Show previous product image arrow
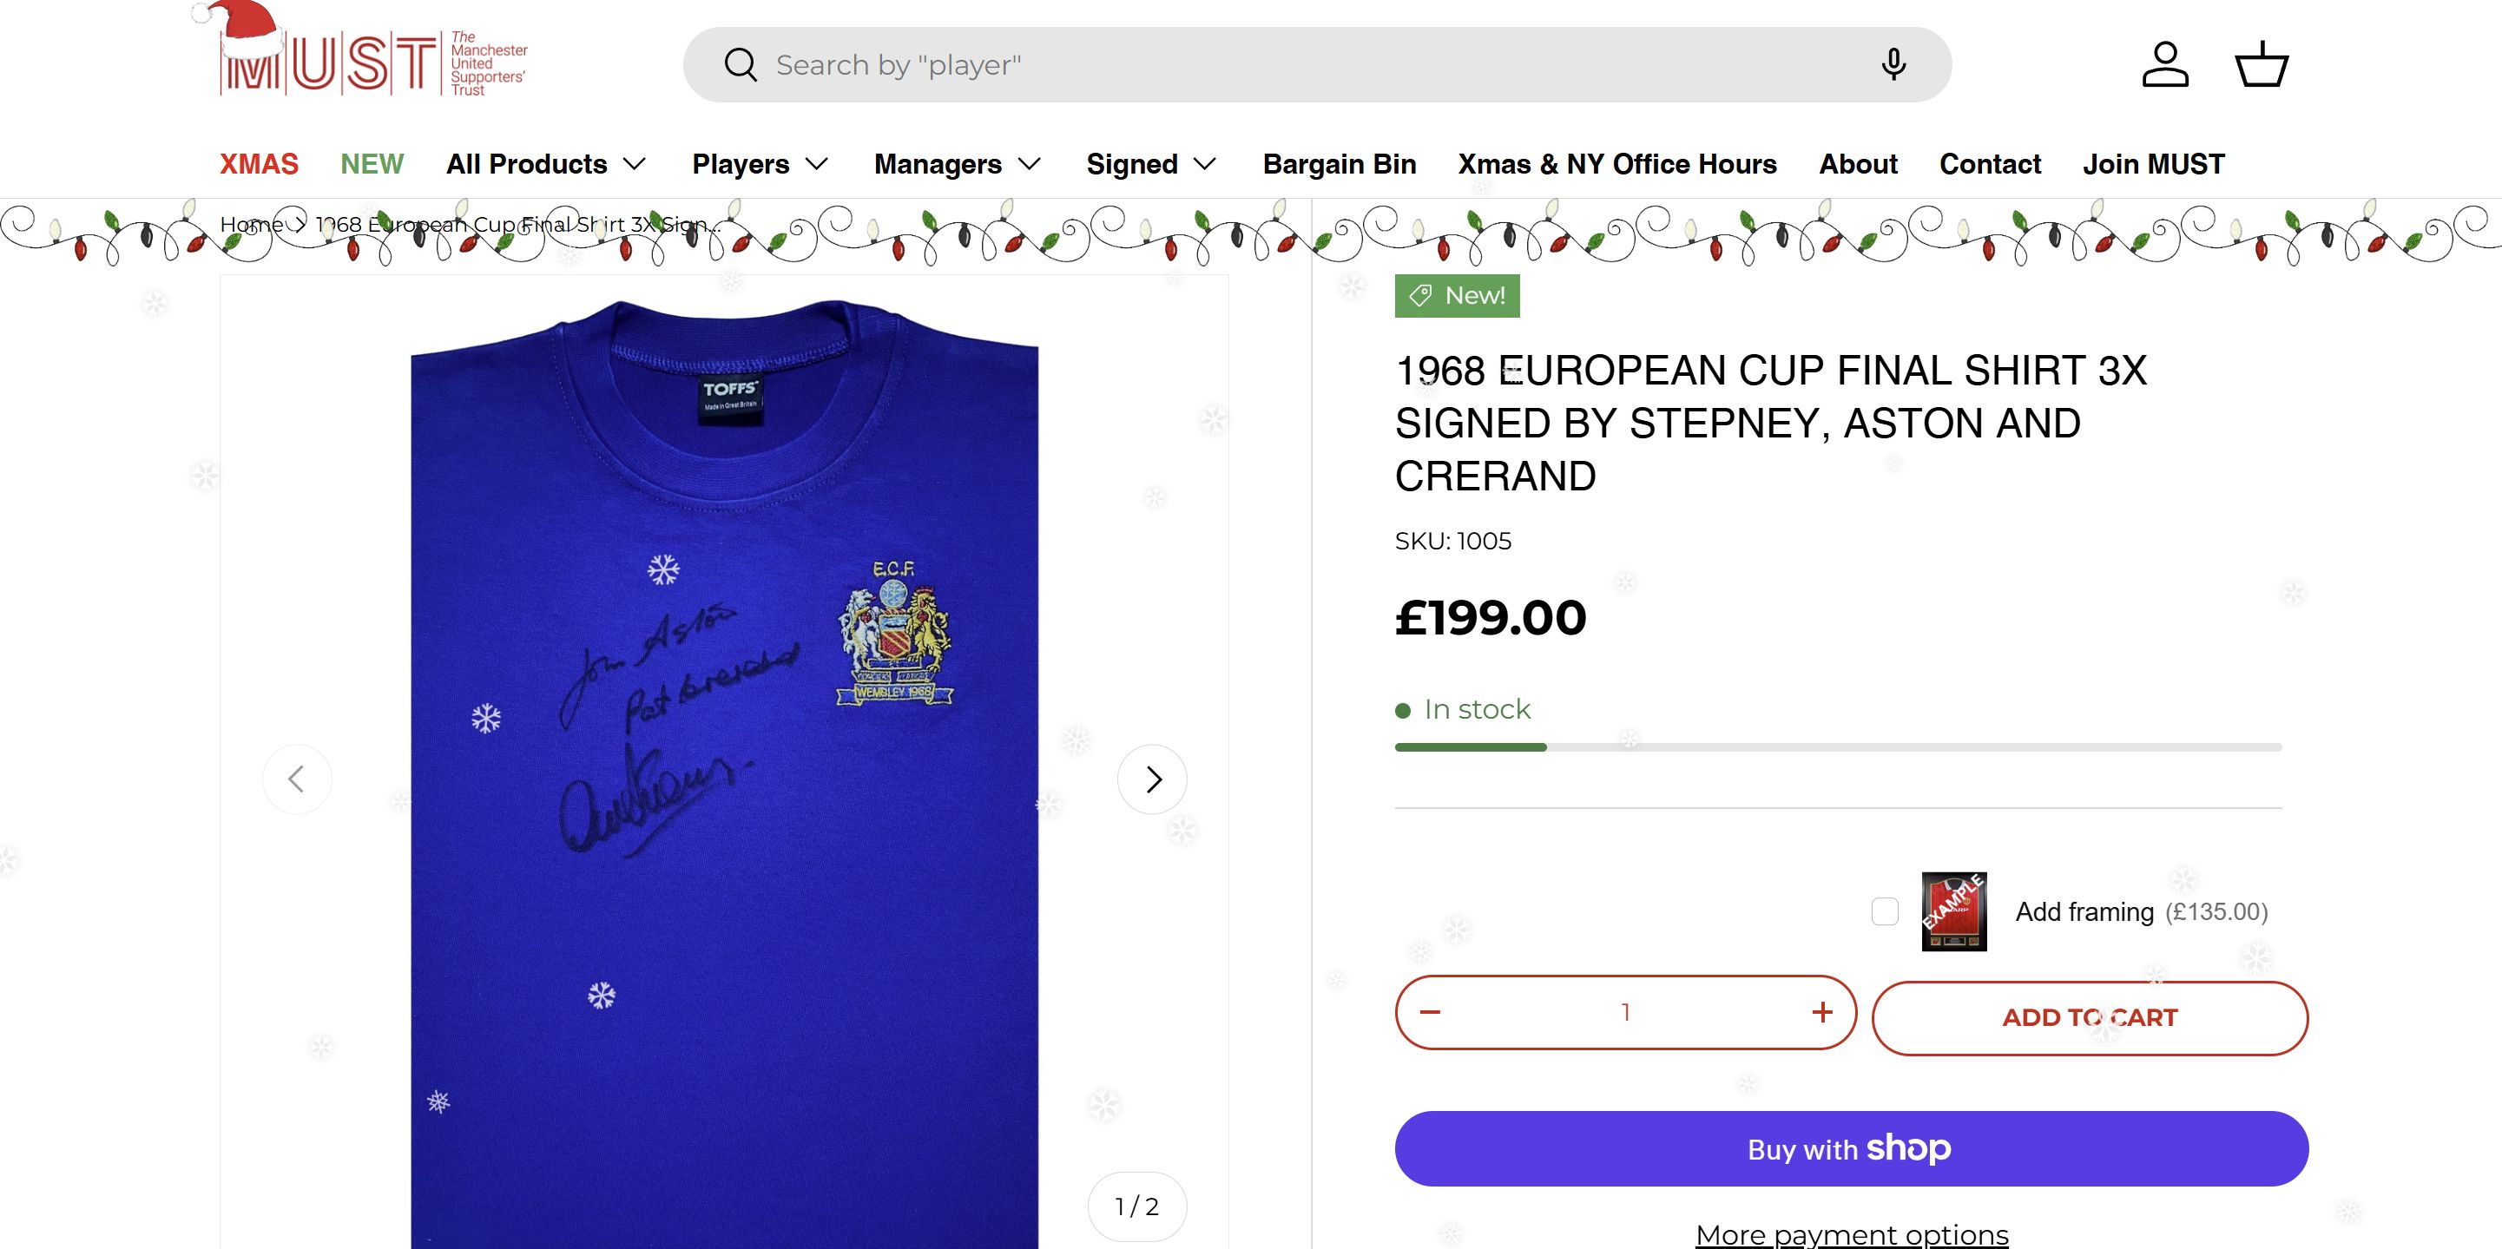This screenshot has width=2502, height=1249. 297,779
